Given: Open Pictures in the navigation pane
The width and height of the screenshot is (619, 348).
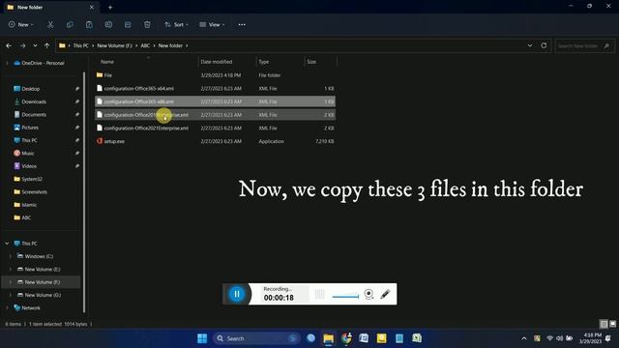Looking at the screenshot, I should tap(30, 128).
